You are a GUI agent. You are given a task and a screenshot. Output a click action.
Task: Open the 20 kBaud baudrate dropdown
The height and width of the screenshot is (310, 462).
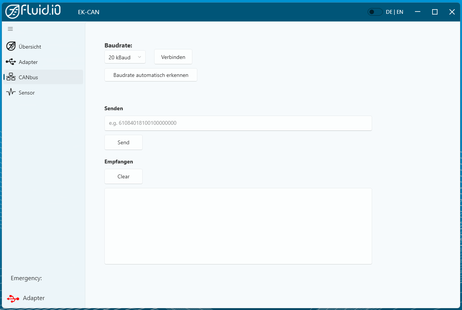(125, 57)
